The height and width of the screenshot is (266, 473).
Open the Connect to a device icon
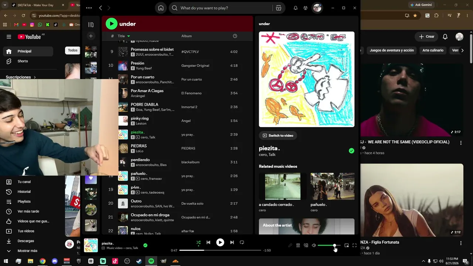click(x=306, y=245)
